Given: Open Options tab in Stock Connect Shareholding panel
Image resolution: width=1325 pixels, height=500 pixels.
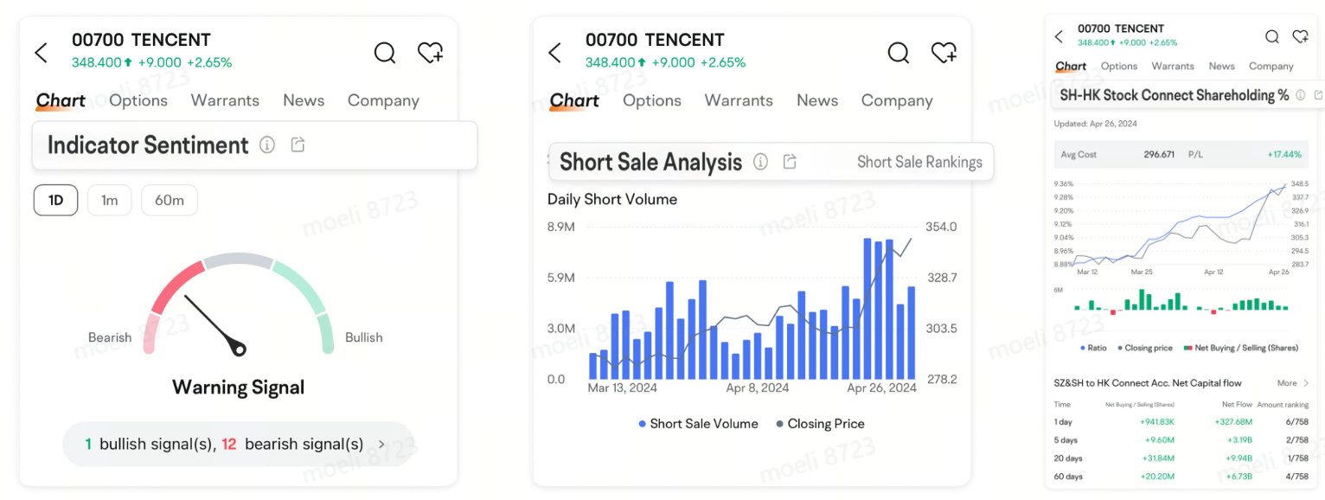Looking at the screenshot, I should click(x=1119, y=66).
